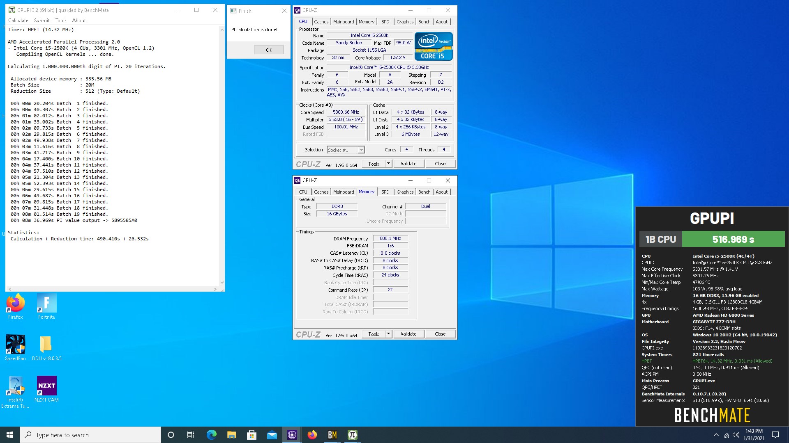Open GPUPI Submit menu
The width and height of the screenshot is (789, 443).
tap(42, 21)
